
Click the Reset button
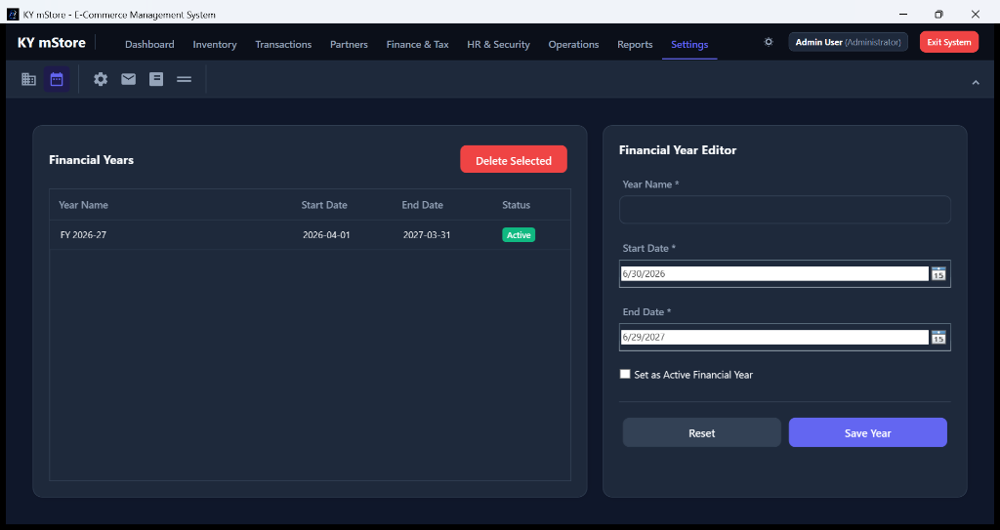click(701, 432)
